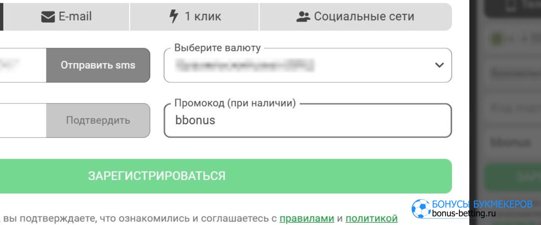Click the soccer ball watermark logo
The height and width of the screenshot is (225, 541).
(421, 208)
